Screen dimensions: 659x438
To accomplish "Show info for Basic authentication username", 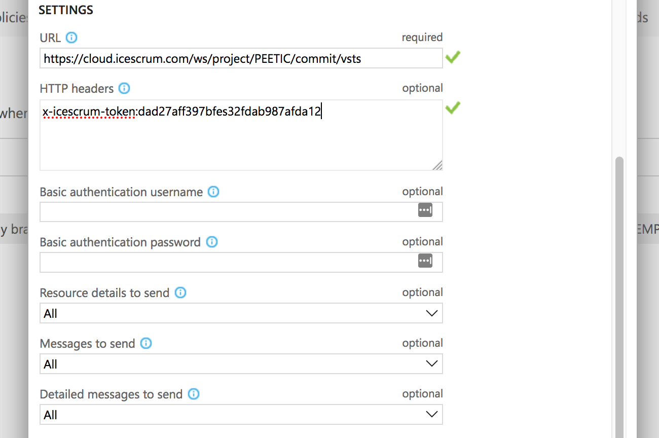I will (x=213, y=192).
